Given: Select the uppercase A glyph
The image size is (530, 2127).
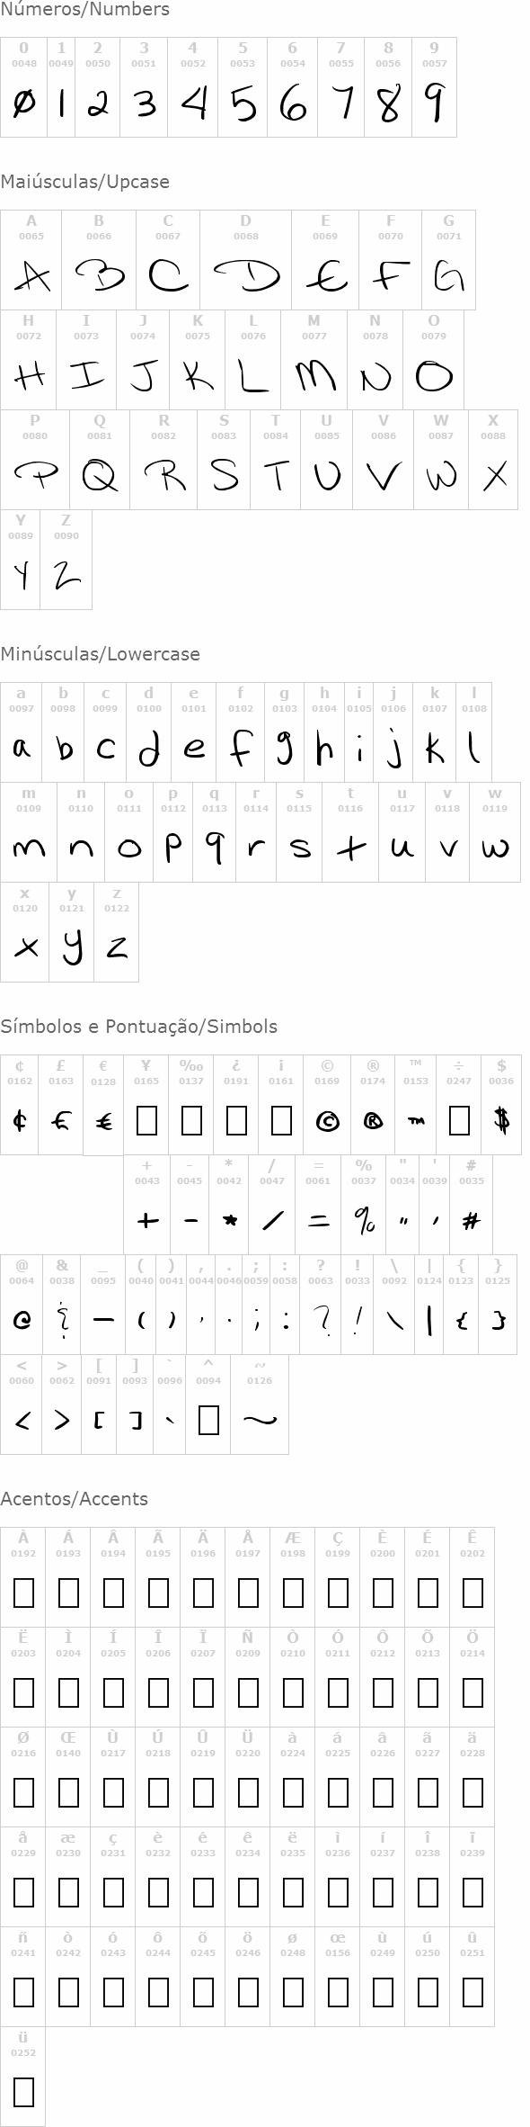Looking at the screenshot, I should click(x=31, y=276).
